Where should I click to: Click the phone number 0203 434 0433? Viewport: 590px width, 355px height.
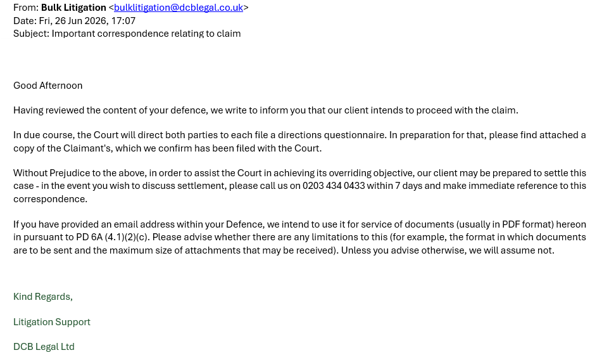click(x=334, y=186)
